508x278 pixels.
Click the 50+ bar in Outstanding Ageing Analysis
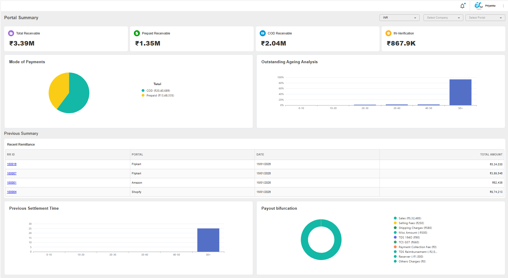(x=460, y=92)
